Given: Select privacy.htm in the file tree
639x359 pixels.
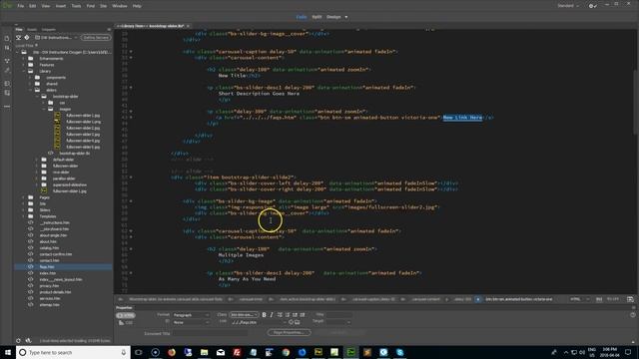Looking at the screenshot, I should (49, 286).
